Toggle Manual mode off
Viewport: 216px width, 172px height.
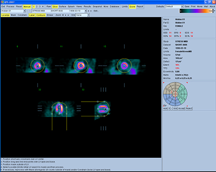tap(27, 7)
